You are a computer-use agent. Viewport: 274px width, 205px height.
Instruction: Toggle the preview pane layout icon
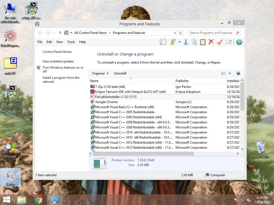(163, 42)
